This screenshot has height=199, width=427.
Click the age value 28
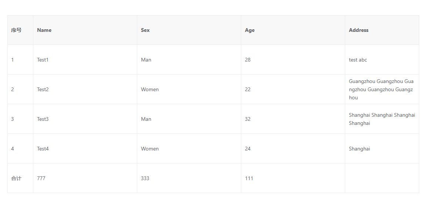(x=248, y=60)
